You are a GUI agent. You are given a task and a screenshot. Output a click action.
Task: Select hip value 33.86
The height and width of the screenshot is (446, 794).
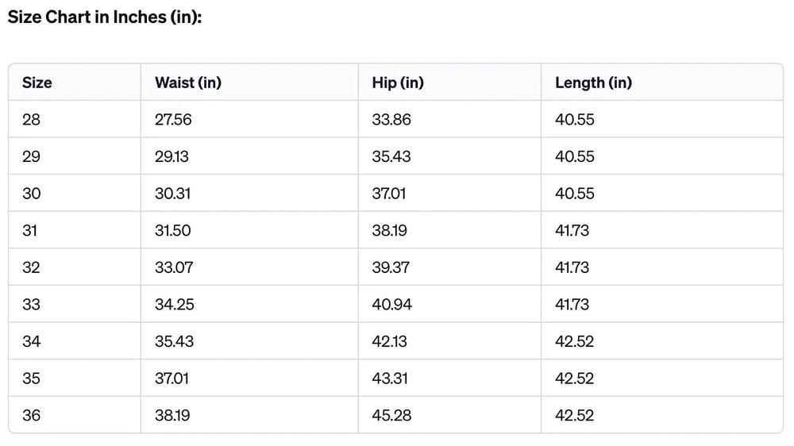coord(391,120)
